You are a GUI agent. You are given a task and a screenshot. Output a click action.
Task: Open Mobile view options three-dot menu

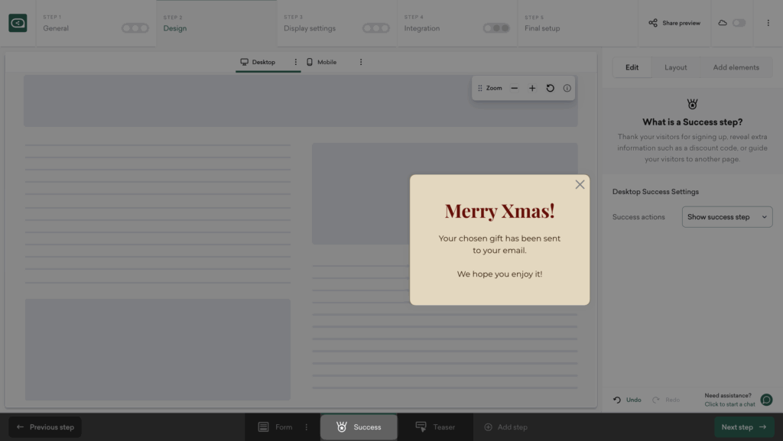coord(361,62)
